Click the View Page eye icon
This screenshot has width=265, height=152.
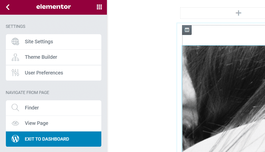[x=15, y=123]
